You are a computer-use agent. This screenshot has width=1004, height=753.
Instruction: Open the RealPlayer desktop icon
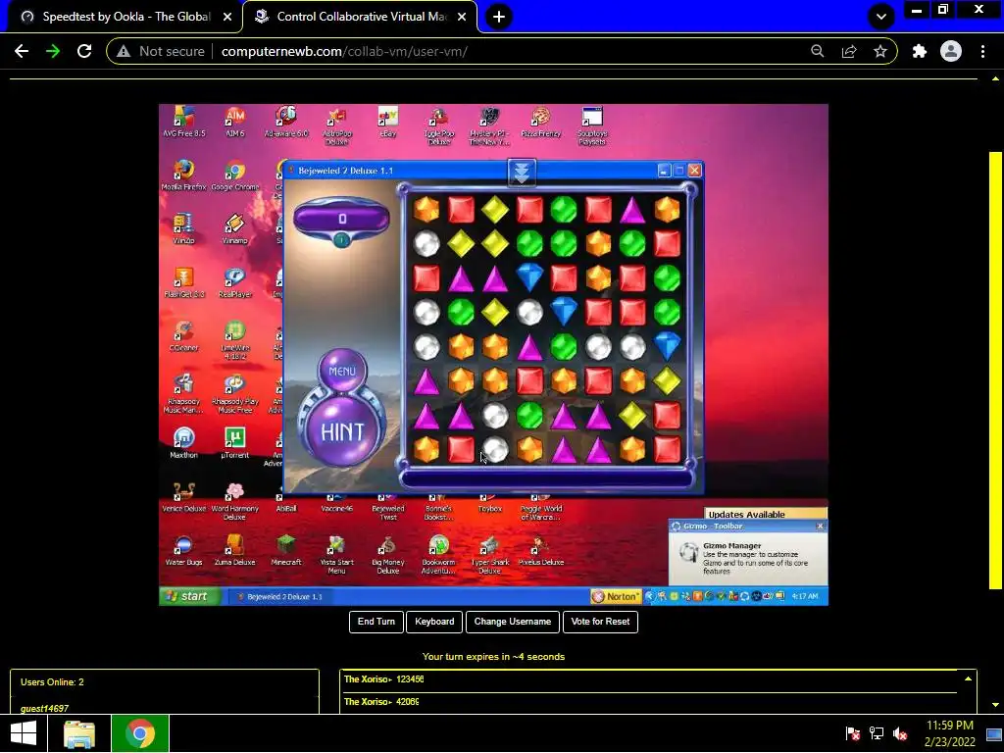tap(235, 282)
